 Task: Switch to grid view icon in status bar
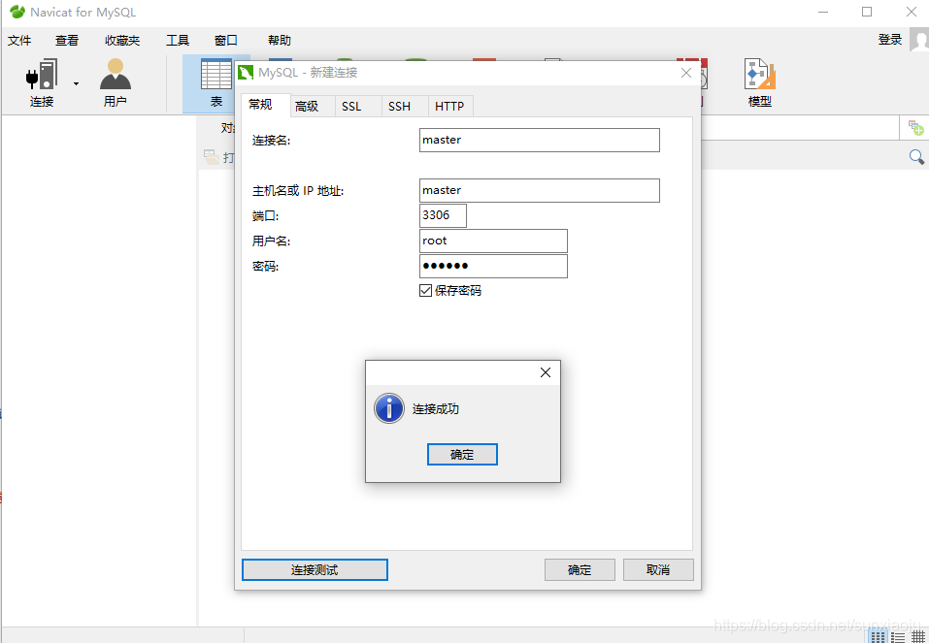(x=879, y=636)
